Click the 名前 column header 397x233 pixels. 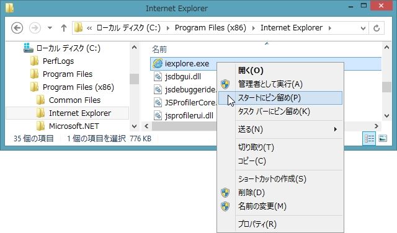159,50
